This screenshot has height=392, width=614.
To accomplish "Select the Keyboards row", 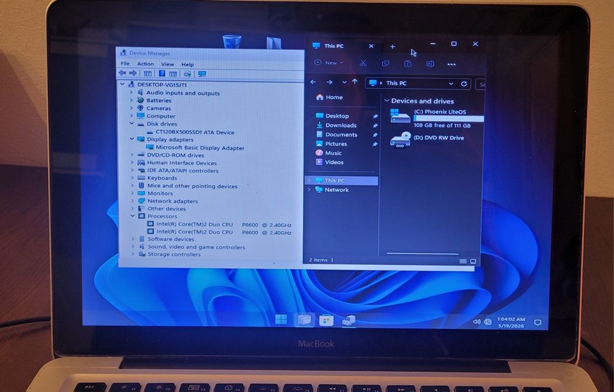I will tap(161, 178).
